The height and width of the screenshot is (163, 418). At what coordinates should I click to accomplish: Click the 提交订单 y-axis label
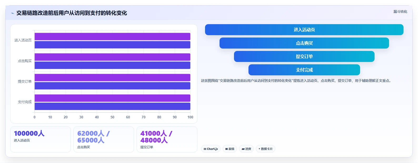[x=25, y=81]
